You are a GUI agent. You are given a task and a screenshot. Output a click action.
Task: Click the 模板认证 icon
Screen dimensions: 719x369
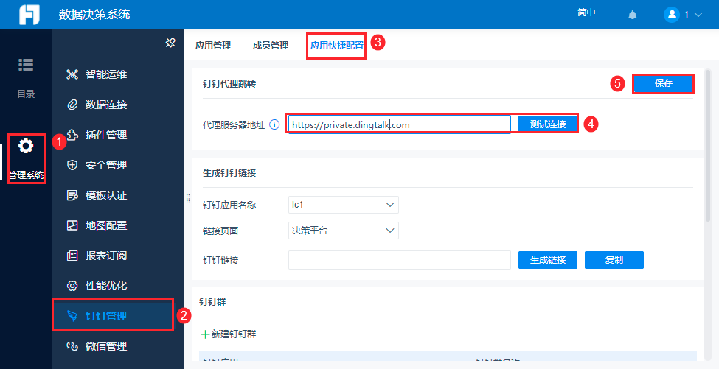[x=72, y=195]
